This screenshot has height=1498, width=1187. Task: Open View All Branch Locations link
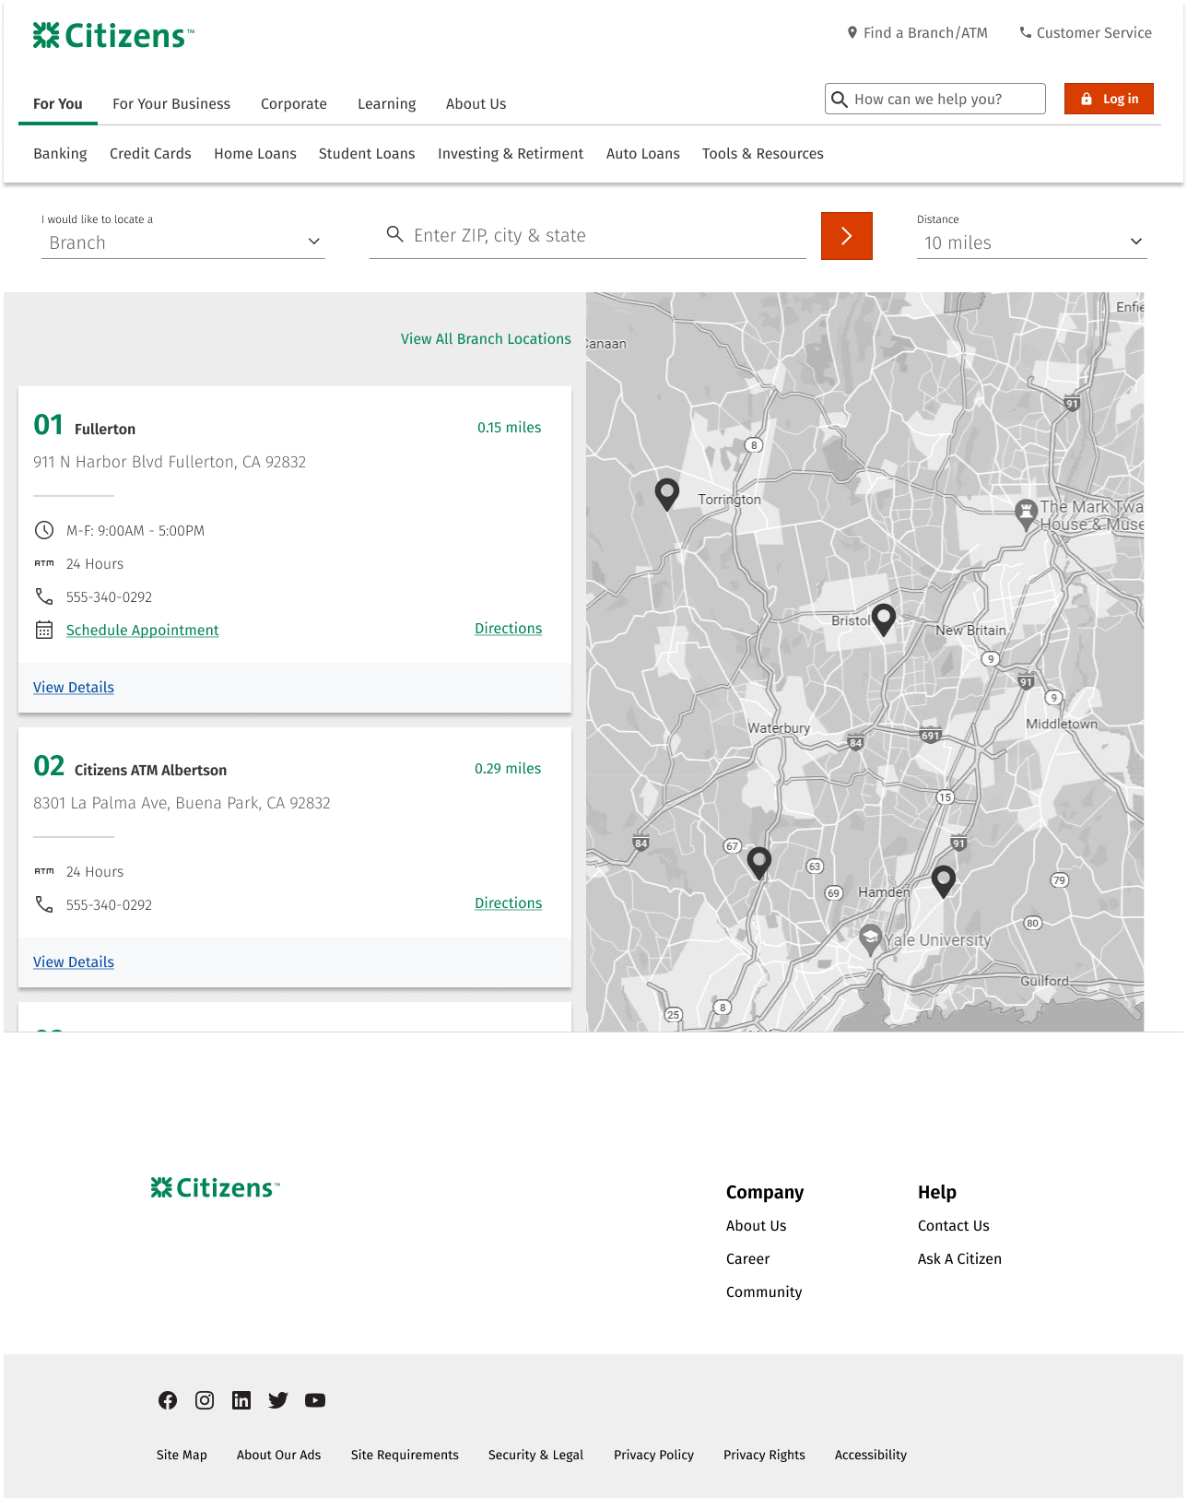[486, 339]
